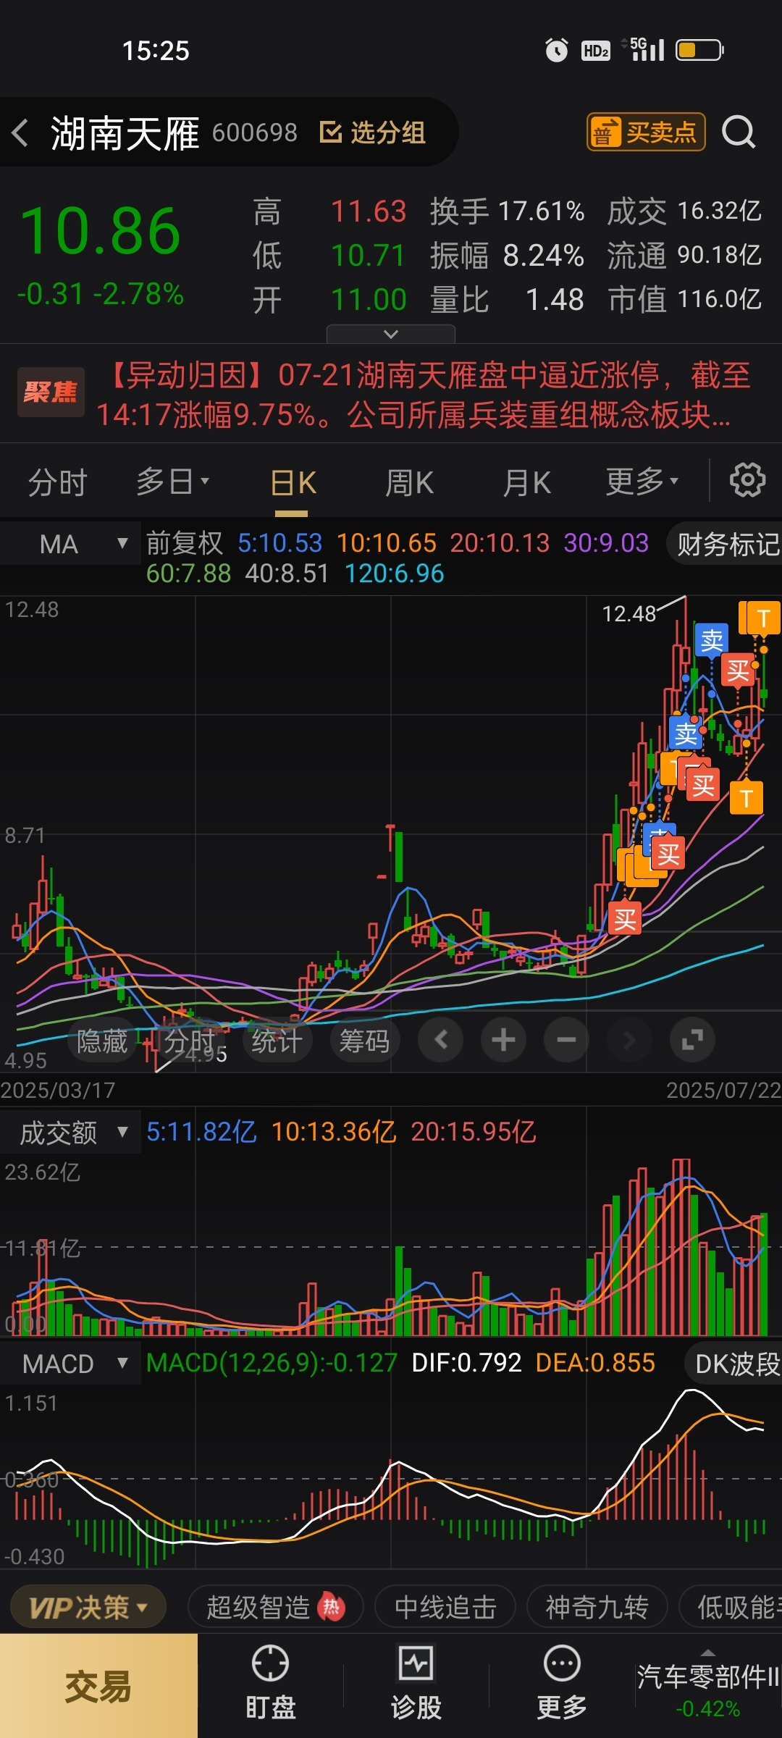The width and height of the screenshot is (782, 1738).
Task: Open the 买卖点 buy-sell points badge
Action: coord(645,132)
